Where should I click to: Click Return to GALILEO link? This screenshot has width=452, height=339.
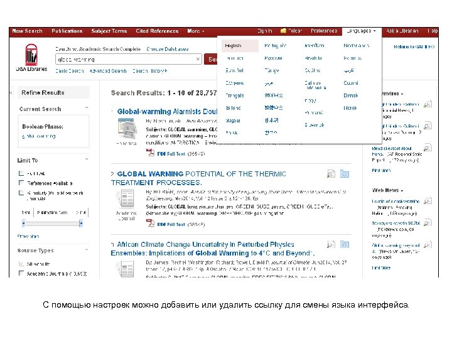coord(414,46)
